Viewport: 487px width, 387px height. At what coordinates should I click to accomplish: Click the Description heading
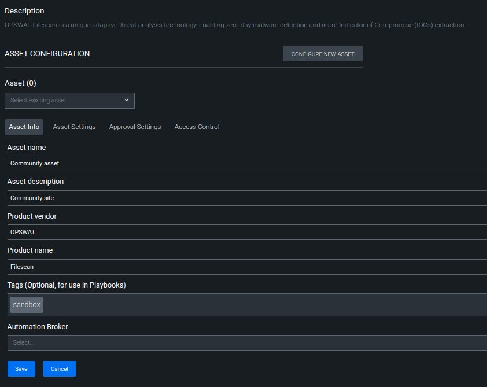pos(24,11)
